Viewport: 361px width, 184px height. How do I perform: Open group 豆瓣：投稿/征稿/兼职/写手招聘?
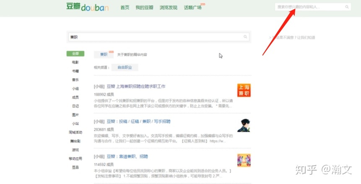[x=138, y=121]
